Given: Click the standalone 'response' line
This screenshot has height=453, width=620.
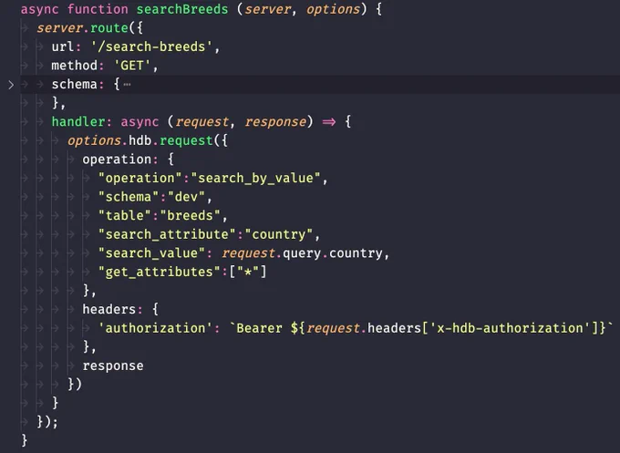Looking at the screenshot, I should 113,366.
